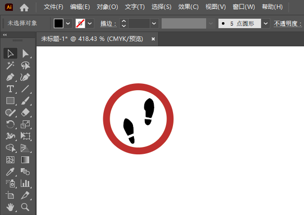Viewport: 304px width, 215px height.
Task: Open the 窗口(W) menu
Action: 244,7
